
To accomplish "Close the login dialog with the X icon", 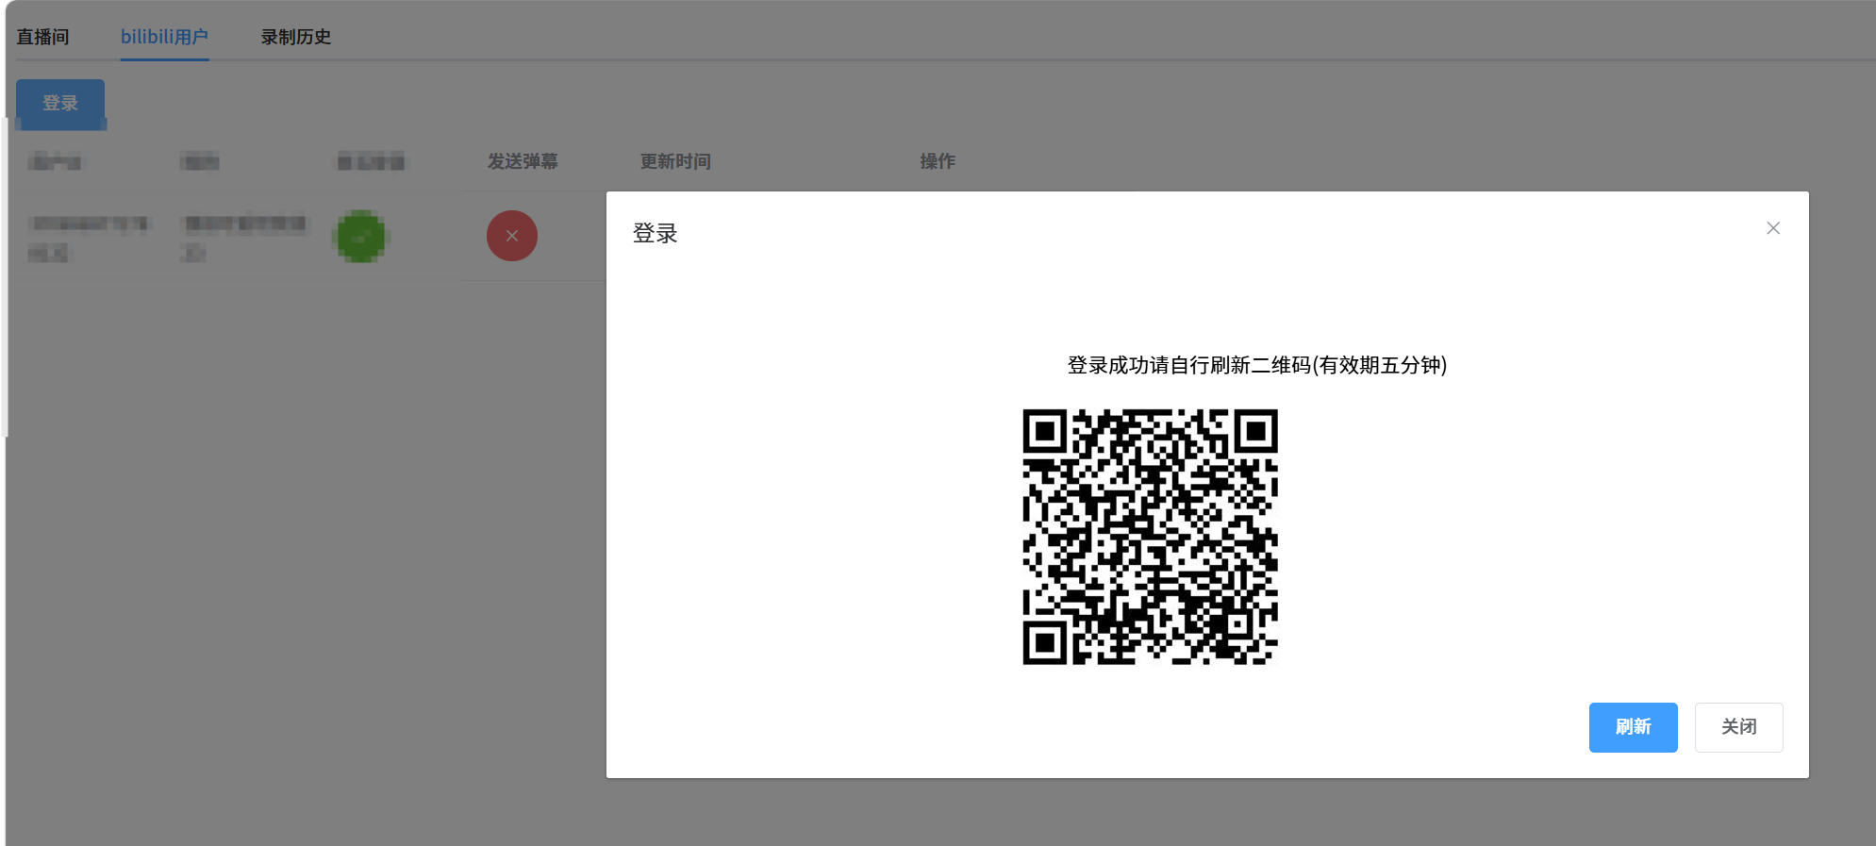I will coord(1772,228).
